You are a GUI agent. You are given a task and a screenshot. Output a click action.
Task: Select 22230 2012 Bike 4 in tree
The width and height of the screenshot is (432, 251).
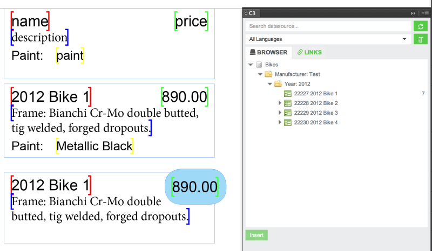coord(316,123)
